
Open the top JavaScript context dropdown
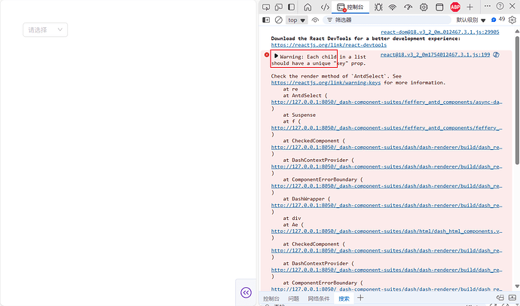pos(296,20)
